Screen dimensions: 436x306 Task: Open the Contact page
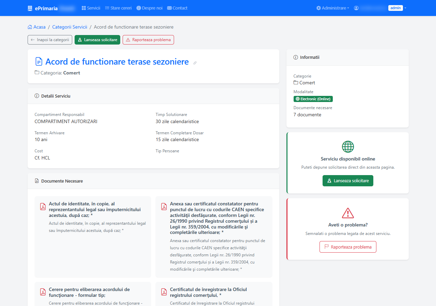(x=177, y=8)
